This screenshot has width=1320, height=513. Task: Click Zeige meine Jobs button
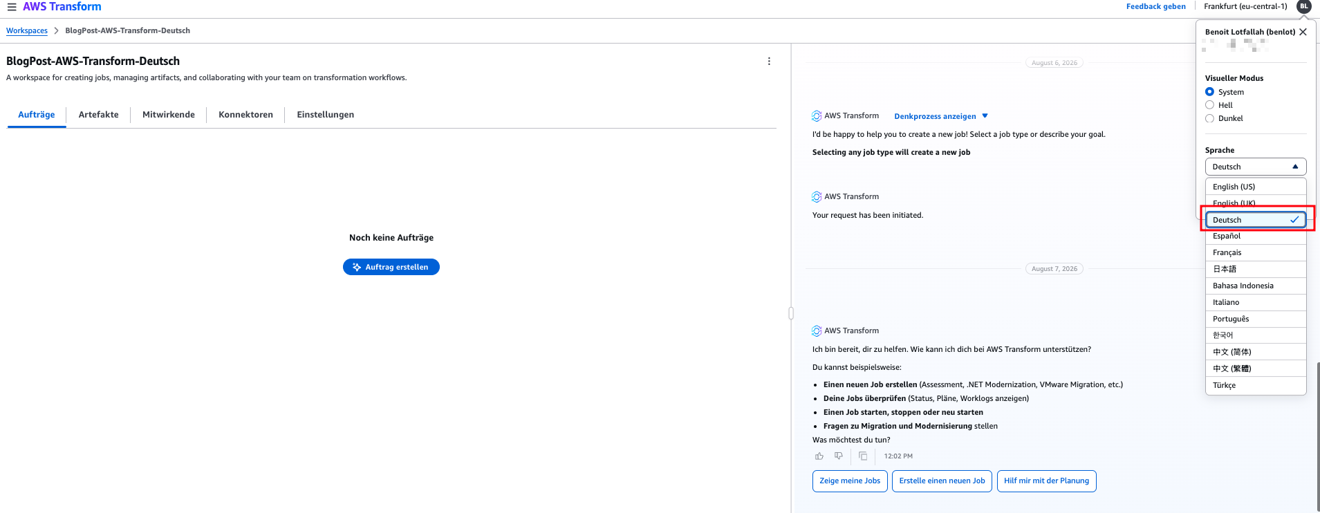pos(850,481)
